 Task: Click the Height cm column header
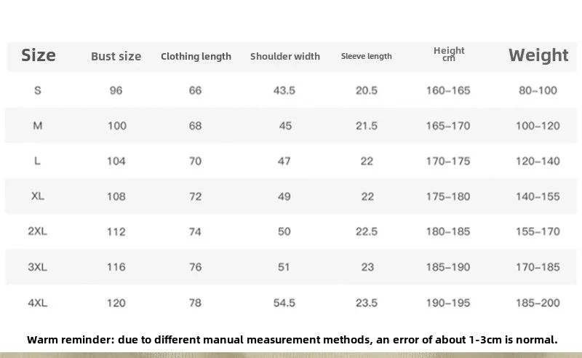click(x=449, y=54)
